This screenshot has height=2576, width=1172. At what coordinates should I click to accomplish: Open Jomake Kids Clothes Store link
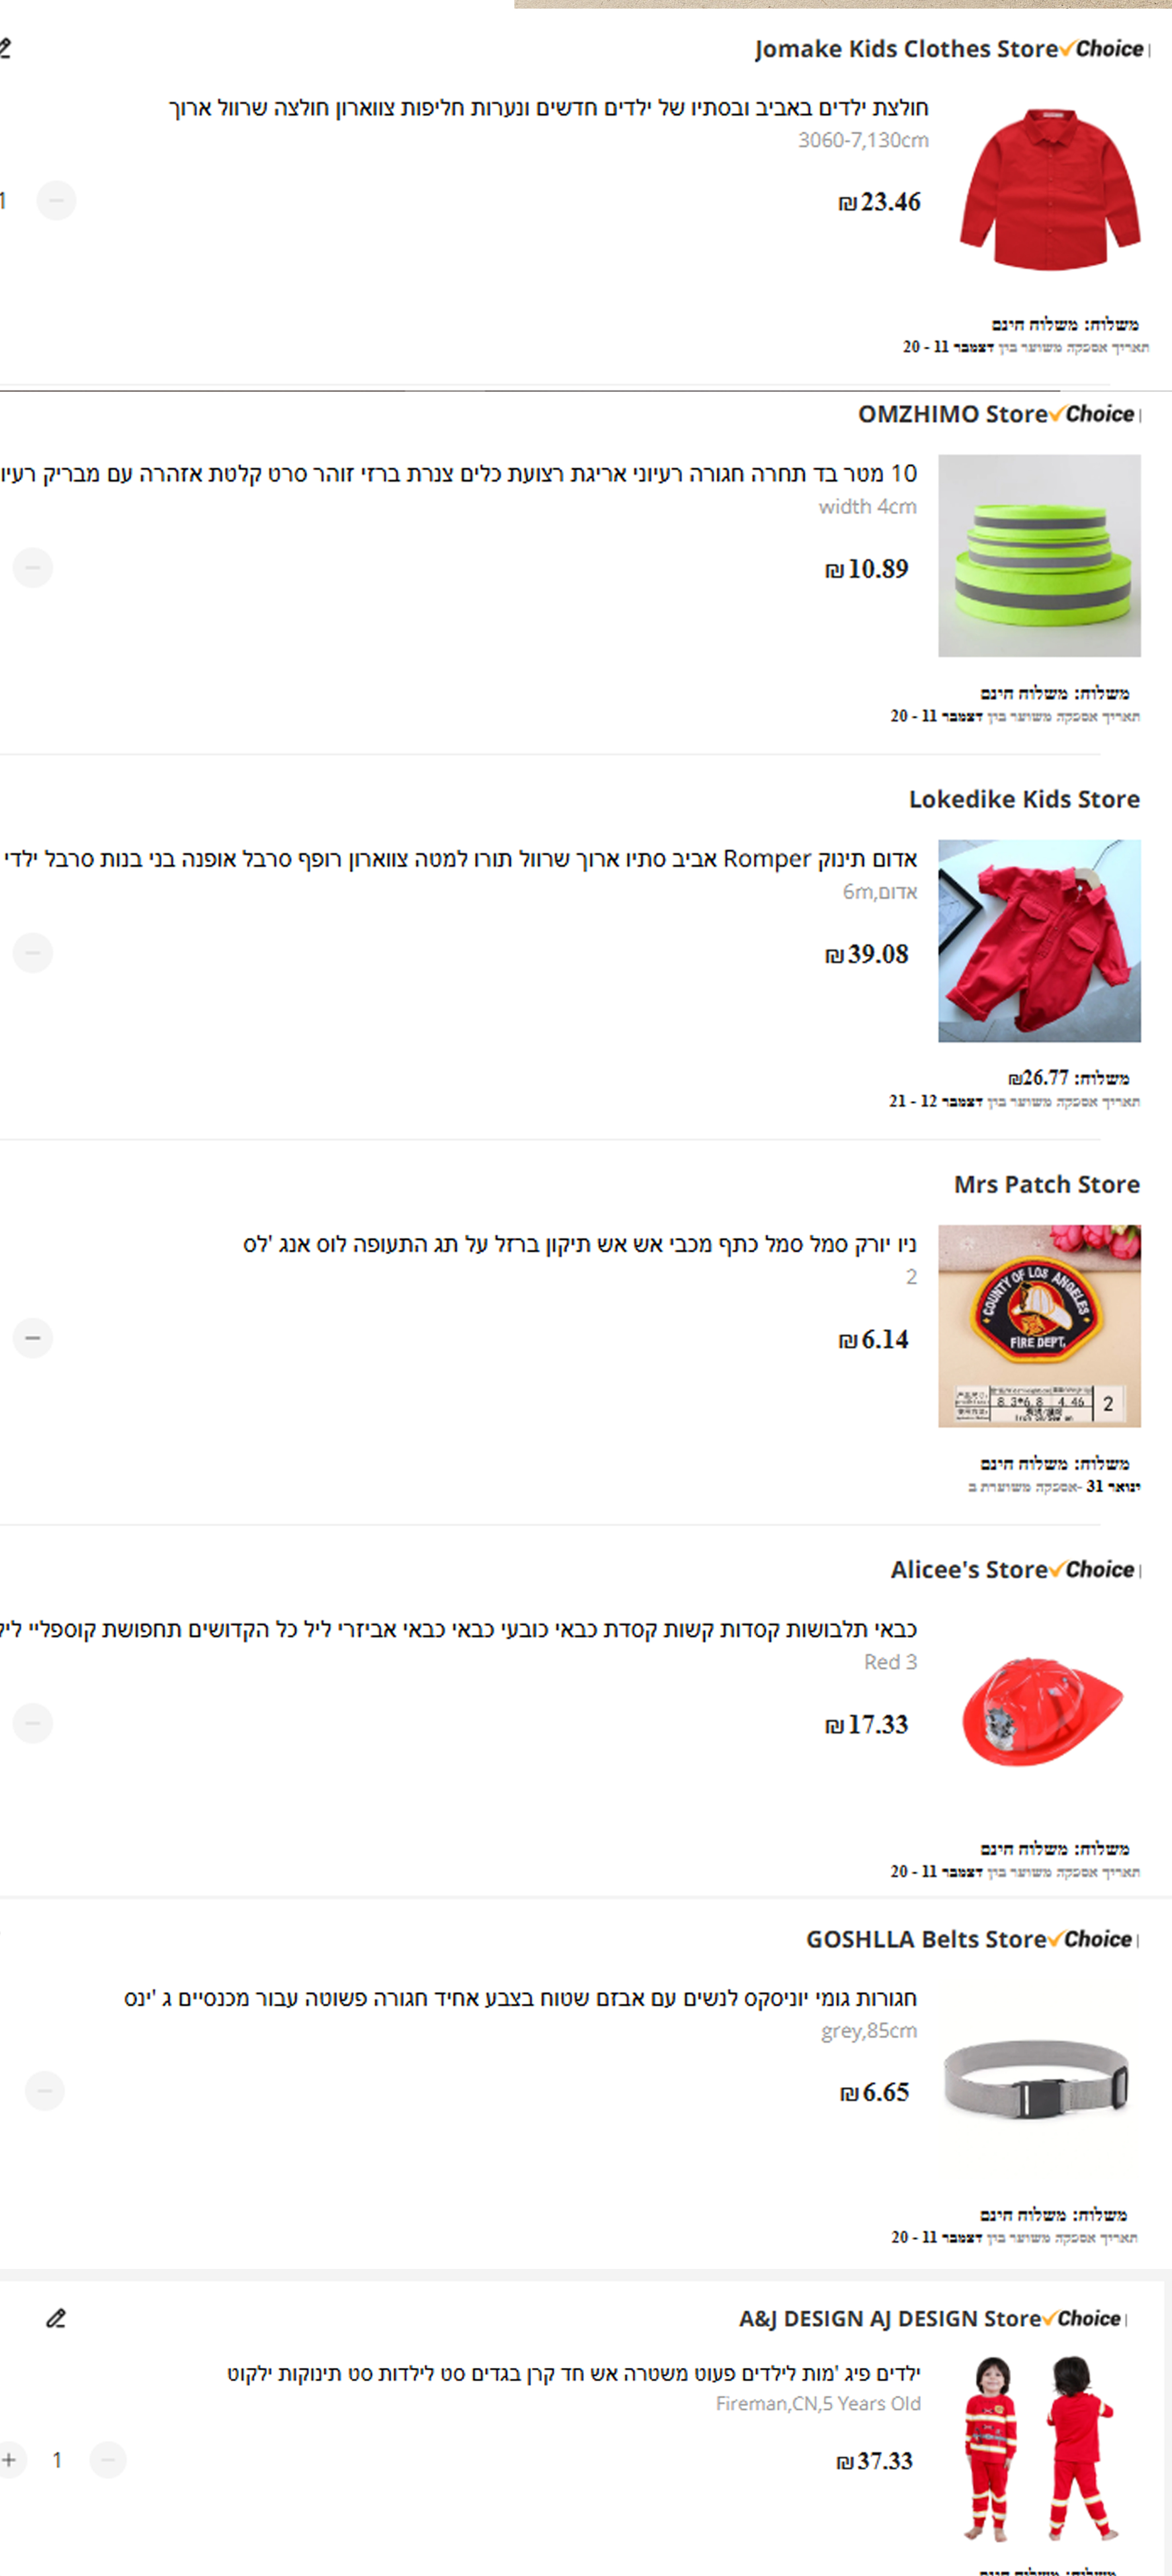pyautogui.click(x=906, y=49)
